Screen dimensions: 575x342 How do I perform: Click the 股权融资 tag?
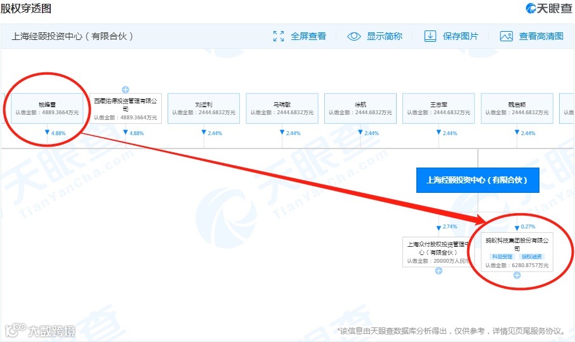point(532,256)
